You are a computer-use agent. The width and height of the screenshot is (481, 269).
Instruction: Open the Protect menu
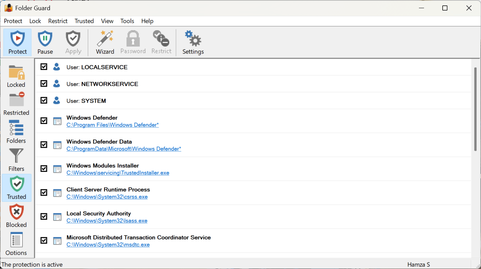(13, 21)
